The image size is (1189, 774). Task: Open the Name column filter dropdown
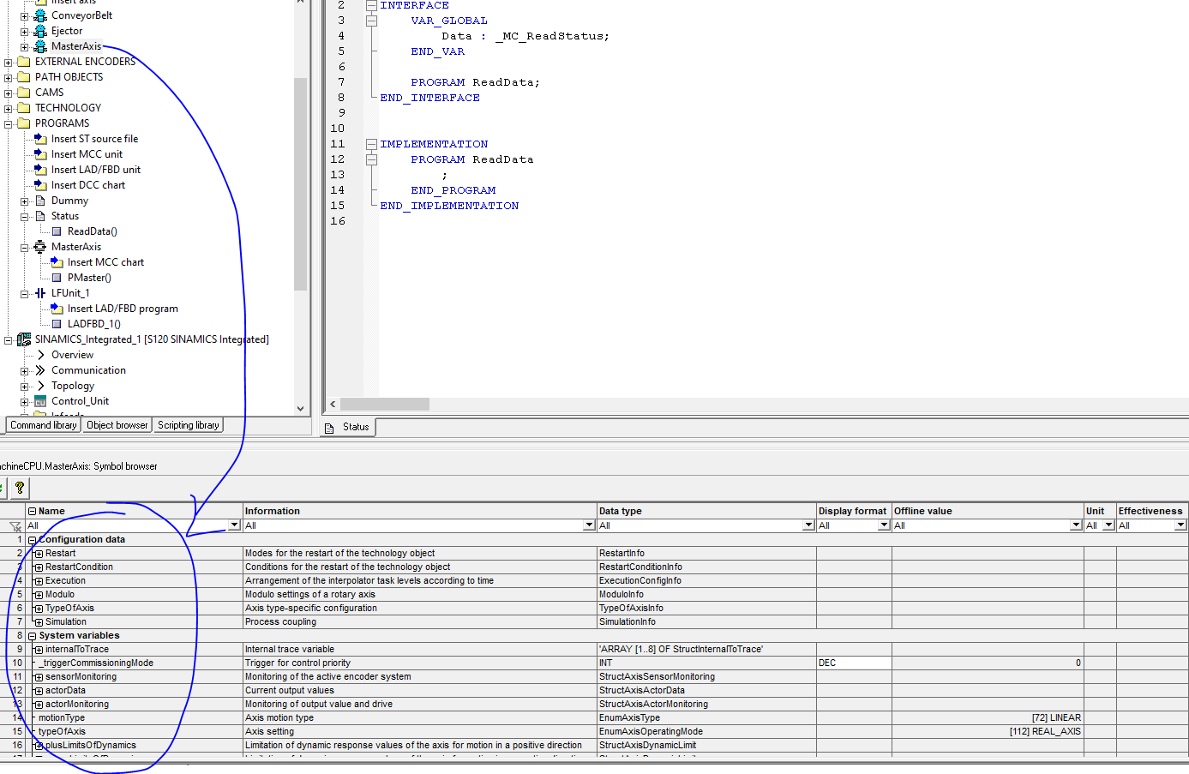tap(234, 525)
